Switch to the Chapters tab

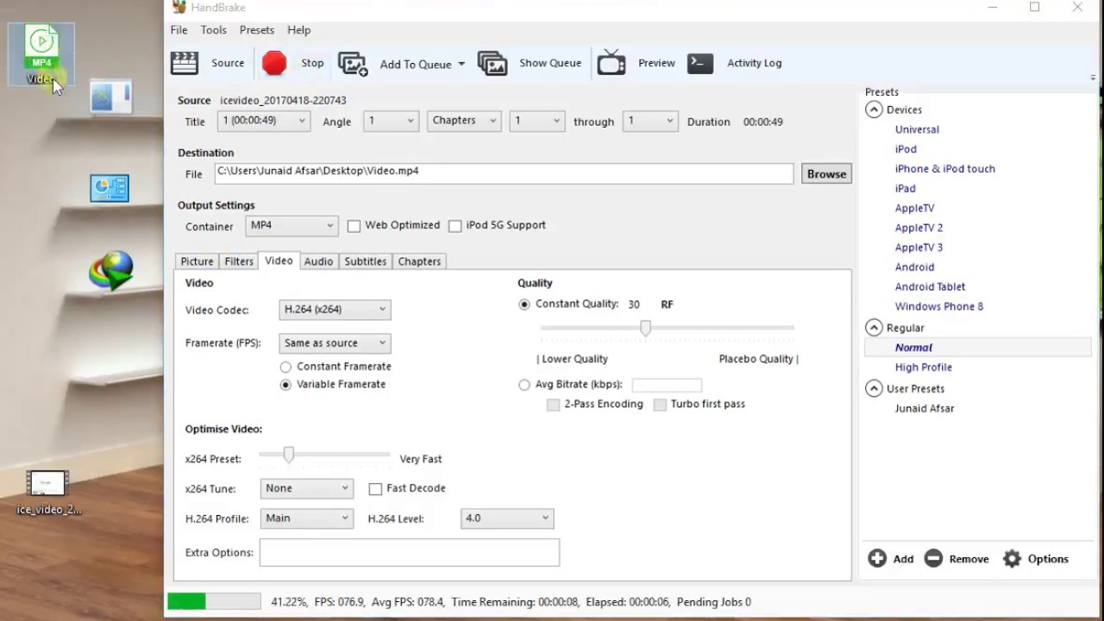[x=419, y=261]
